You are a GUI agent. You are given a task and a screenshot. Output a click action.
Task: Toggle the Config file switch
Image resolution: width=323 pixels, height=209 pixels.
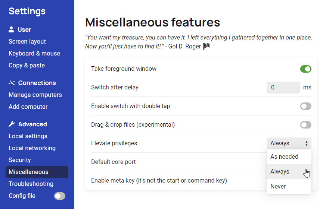click(x=60, y=196)
